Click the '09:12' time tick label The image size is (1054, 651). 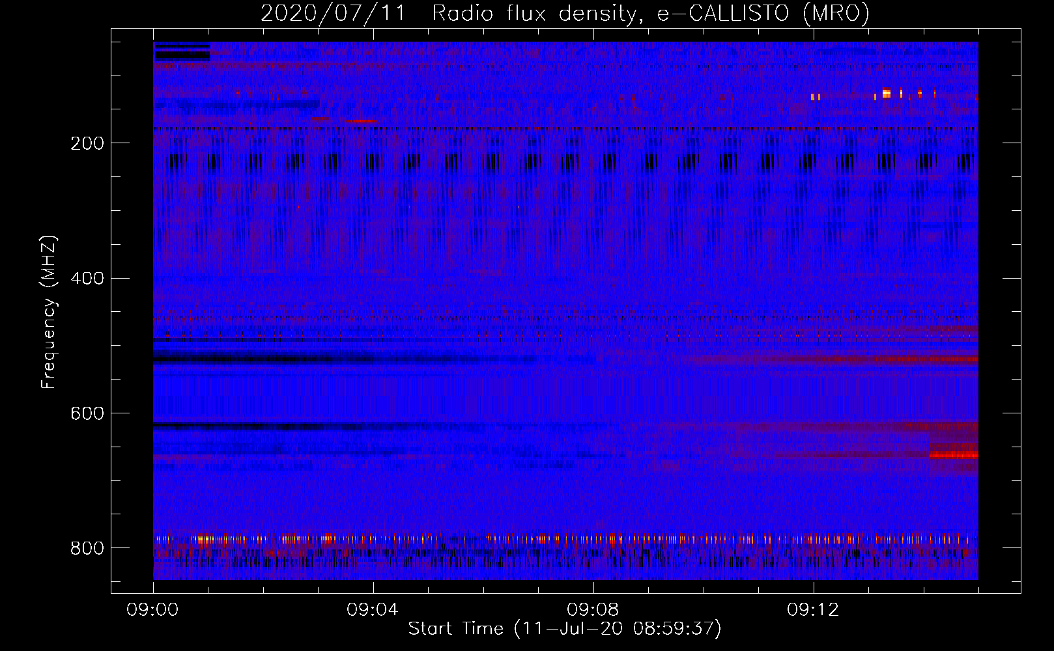(813, 610)
